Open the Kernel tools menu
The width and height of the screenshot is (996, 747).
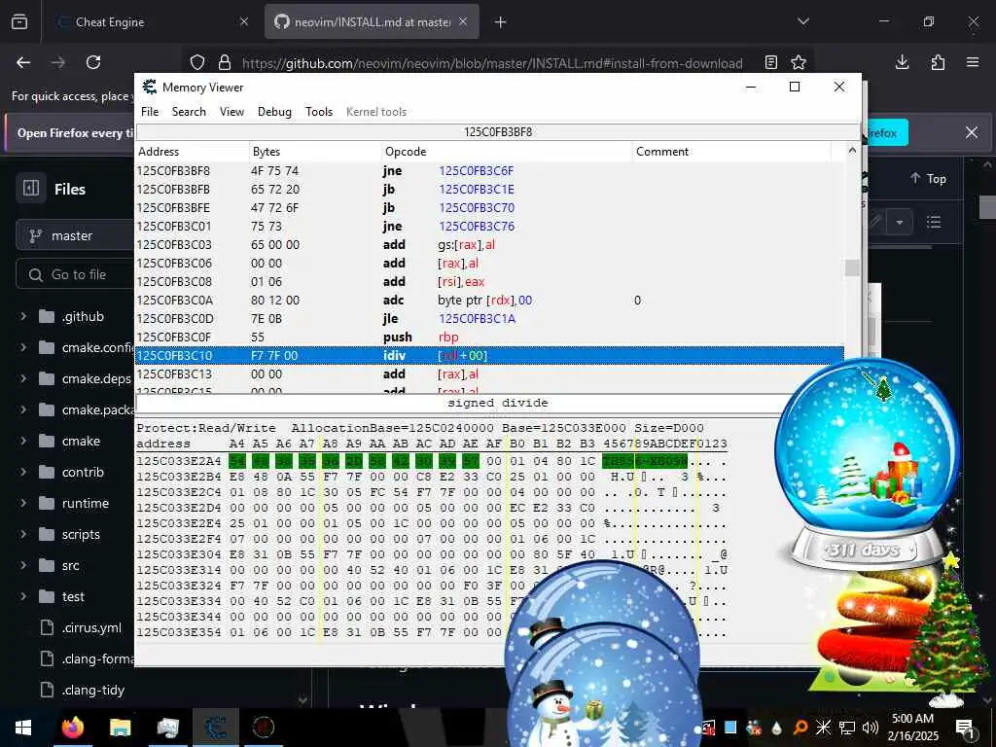pyautogui.click(x=376, y=112)
